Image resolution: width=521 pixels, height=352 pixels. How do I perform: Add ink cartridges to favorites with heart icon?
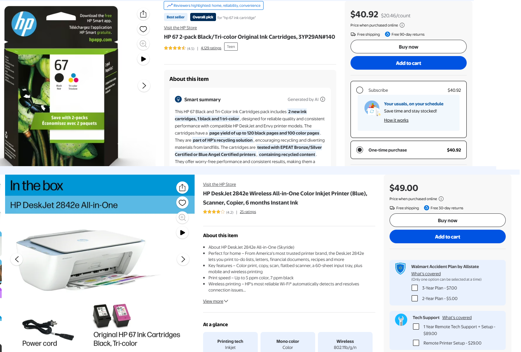(x=143, y=29)
